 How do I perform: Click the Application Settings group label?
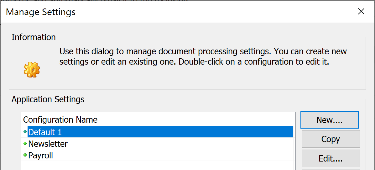pyautogui.click(x=48, y=100)
